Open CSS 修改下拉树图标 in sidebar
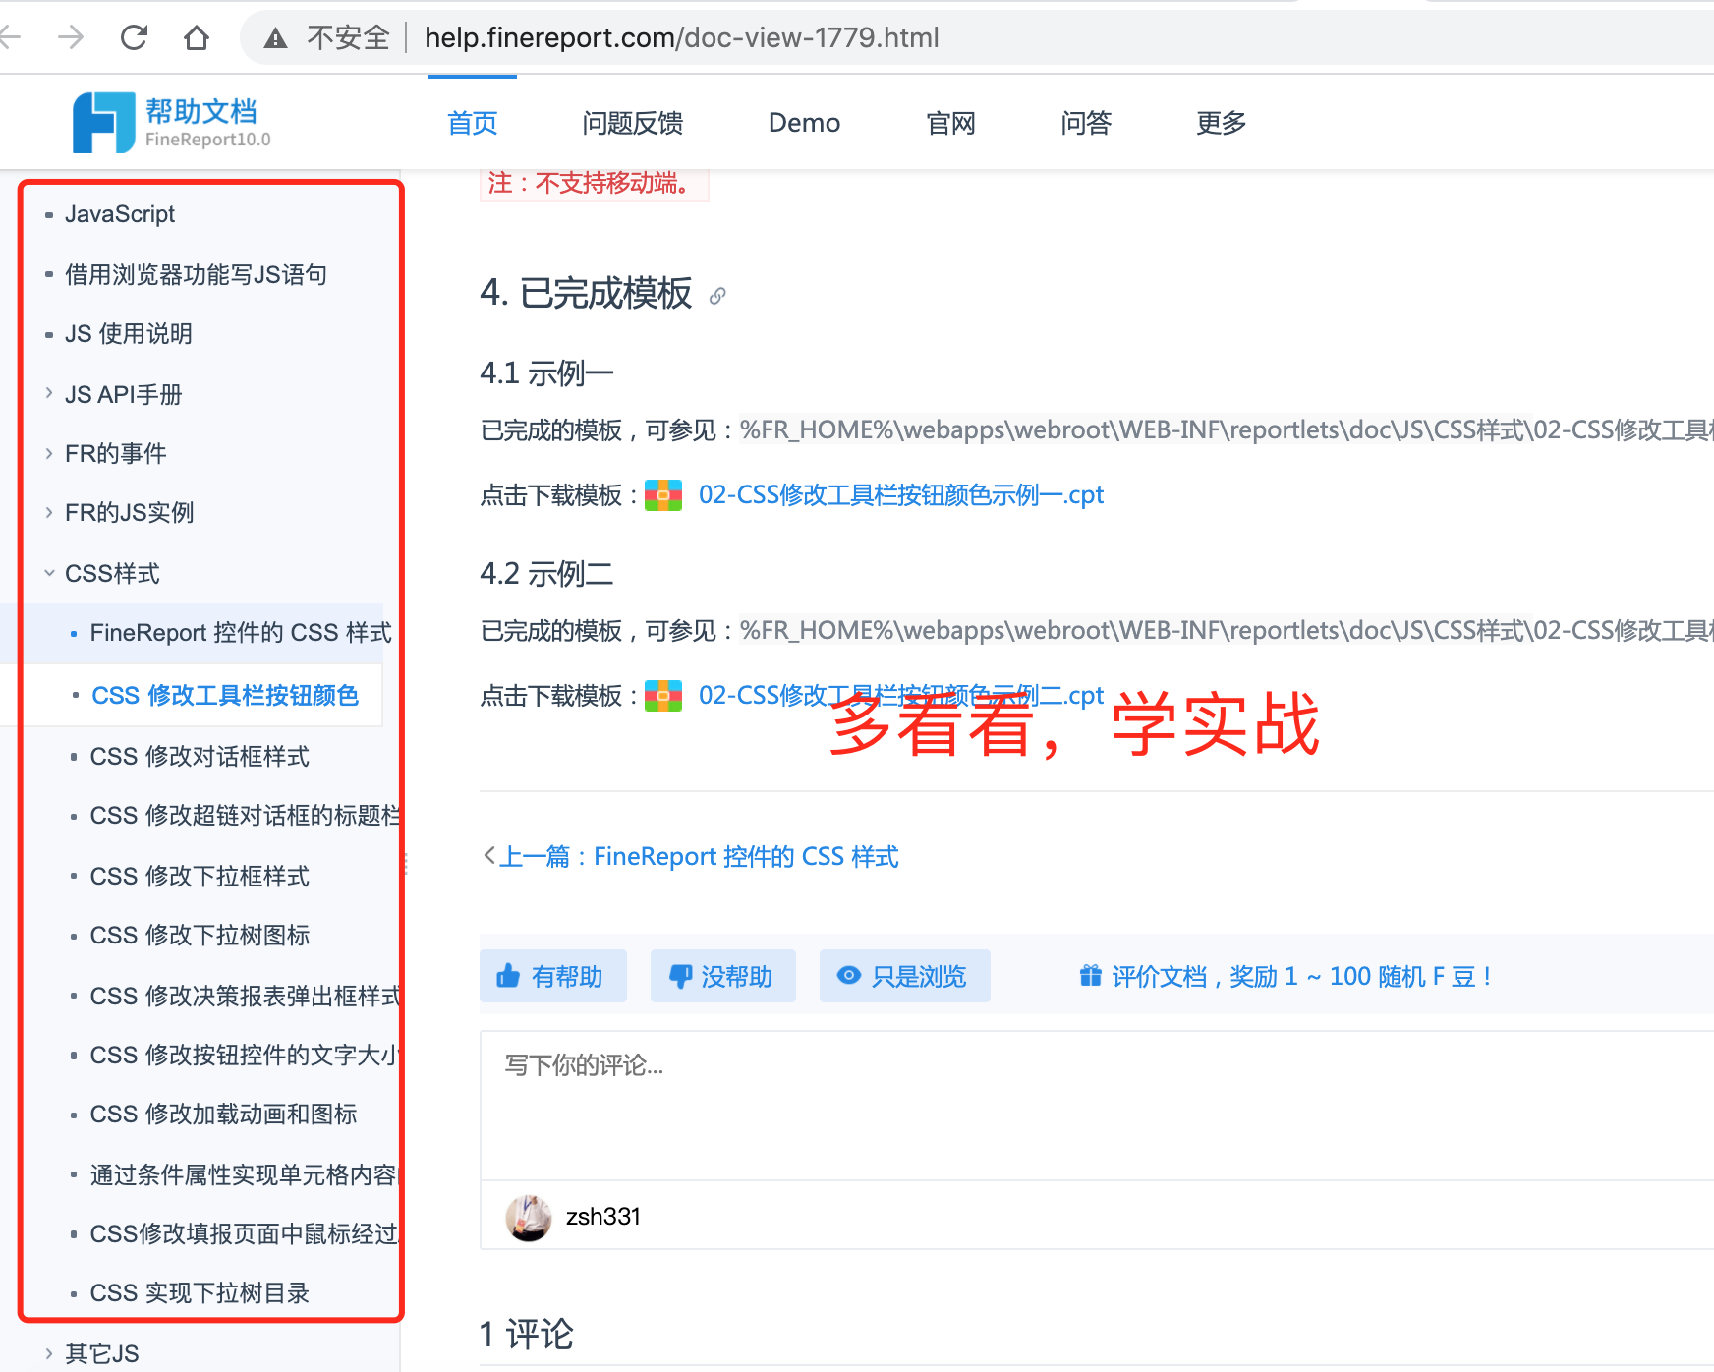 [200, 936]
